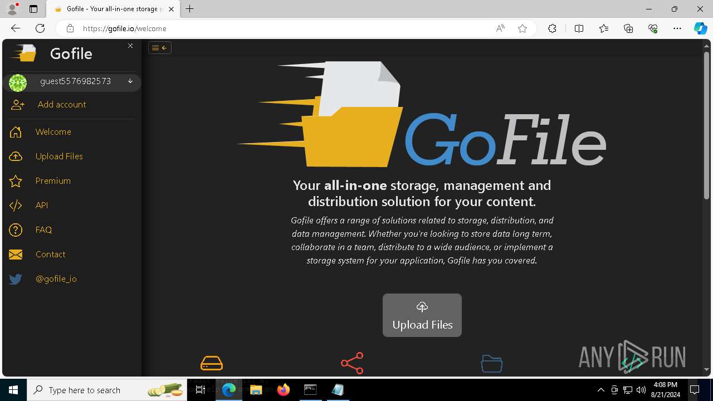Image resolution: width=713 pixels, height=401 pixels.
Task: Open a new tab with plus button
Action: point(190,9)
